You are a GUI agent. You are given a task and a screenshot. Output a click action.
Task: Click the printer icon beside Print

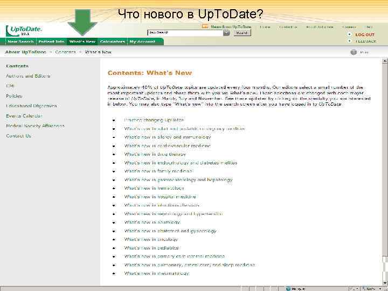click(x=354, y=52)
